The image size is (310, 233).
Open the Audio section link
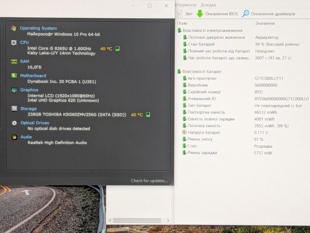coord(26,137)
